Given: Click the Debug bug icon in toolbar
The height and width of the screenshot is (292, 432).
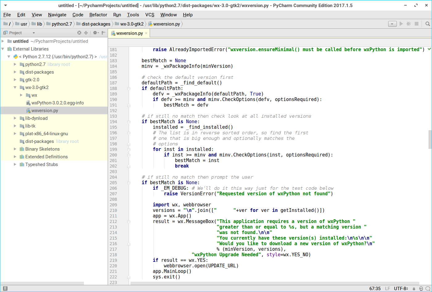Looking at the screenshot, I should [409, 24].
